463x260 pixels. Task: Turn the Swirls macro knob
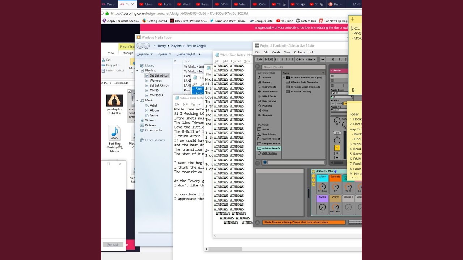pyautogui.click(x=322, y=207)
